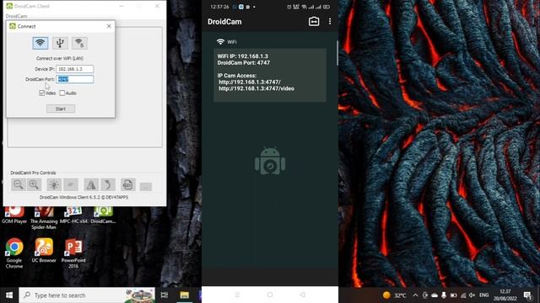Viewport: 540px width, 303px height.
Task: Expand the hidden system tray icons chevron
Action: (x=416, y=295)
